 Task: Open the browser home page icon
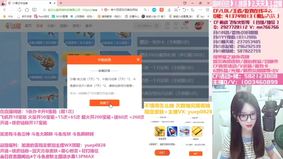pos(27,10)
